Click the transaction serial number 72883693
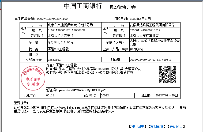Image resolution: width=203 pixels, height=132 pixels. point(54,60)
